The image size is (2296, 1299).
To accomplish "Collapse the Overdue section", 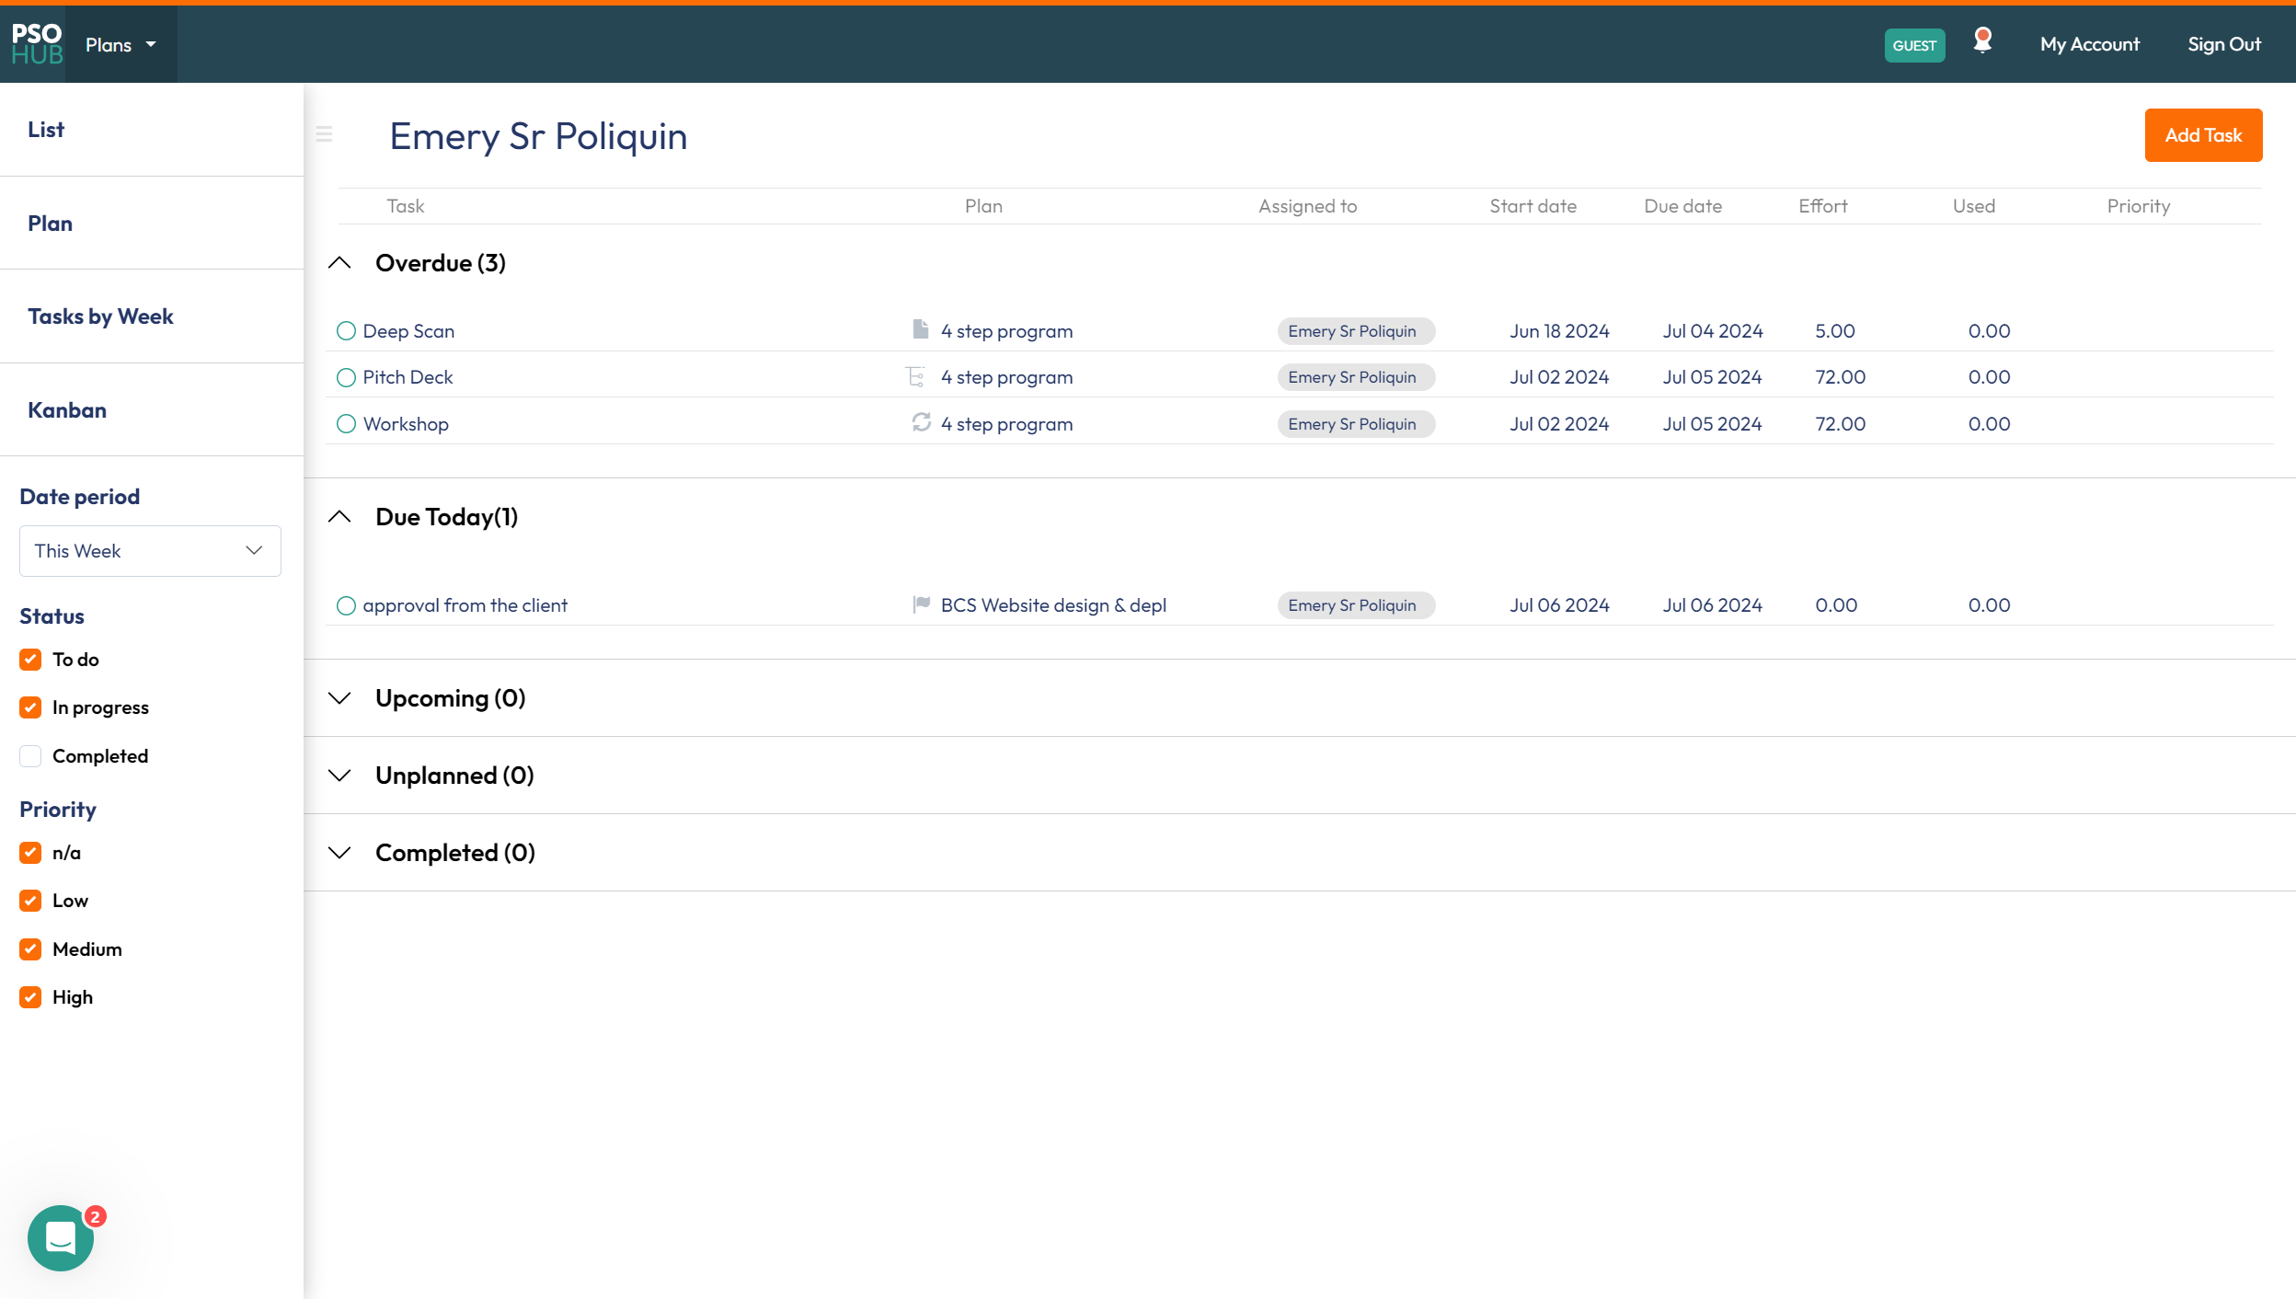I will (x=339, y=263).
